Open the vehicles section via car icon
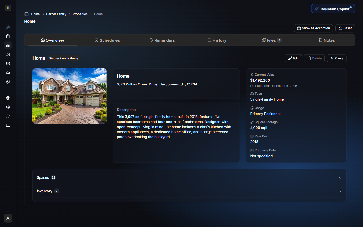 pyautogui.click(x=8, y=73)
